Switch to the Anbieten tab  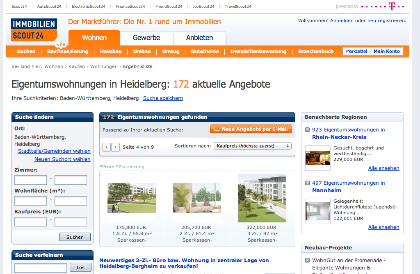click(x=200, y=38)
